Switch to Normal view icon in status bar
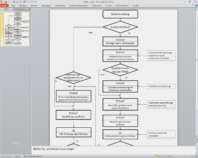 pyautogui.click(x=156, y=156)
